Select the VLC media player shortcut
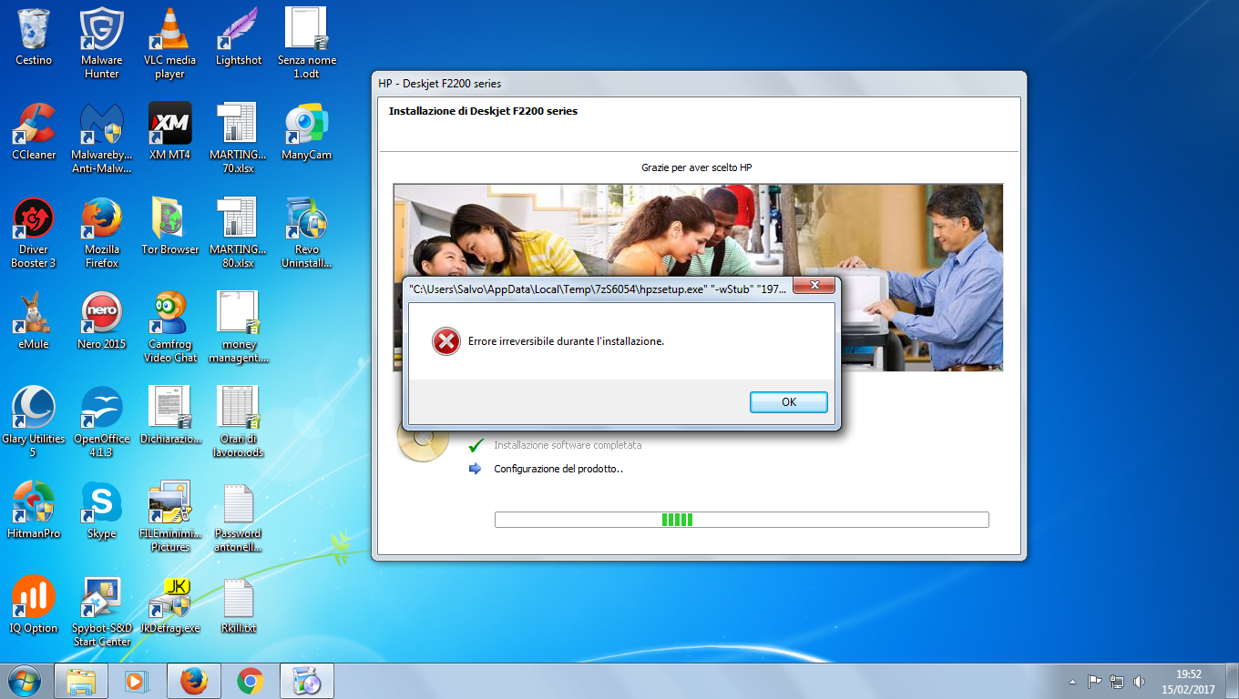1239x699 pixels. point(169,44)
